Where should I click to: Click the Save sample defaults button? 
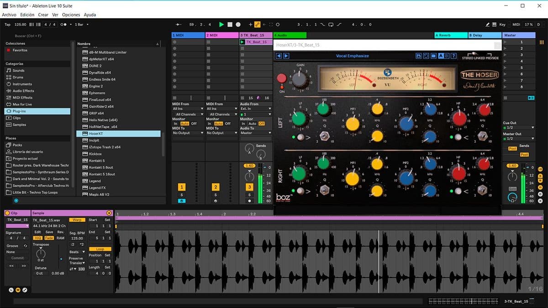click(49, 232)
